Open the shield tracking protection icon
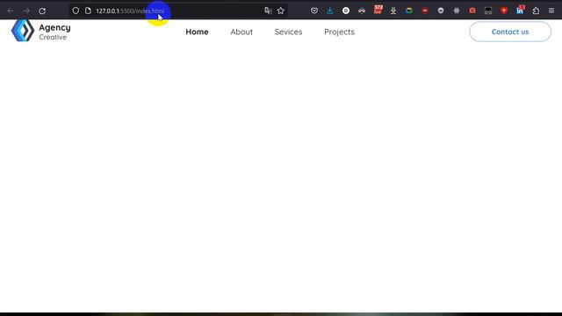562x316 pixels. click(76, 11)
